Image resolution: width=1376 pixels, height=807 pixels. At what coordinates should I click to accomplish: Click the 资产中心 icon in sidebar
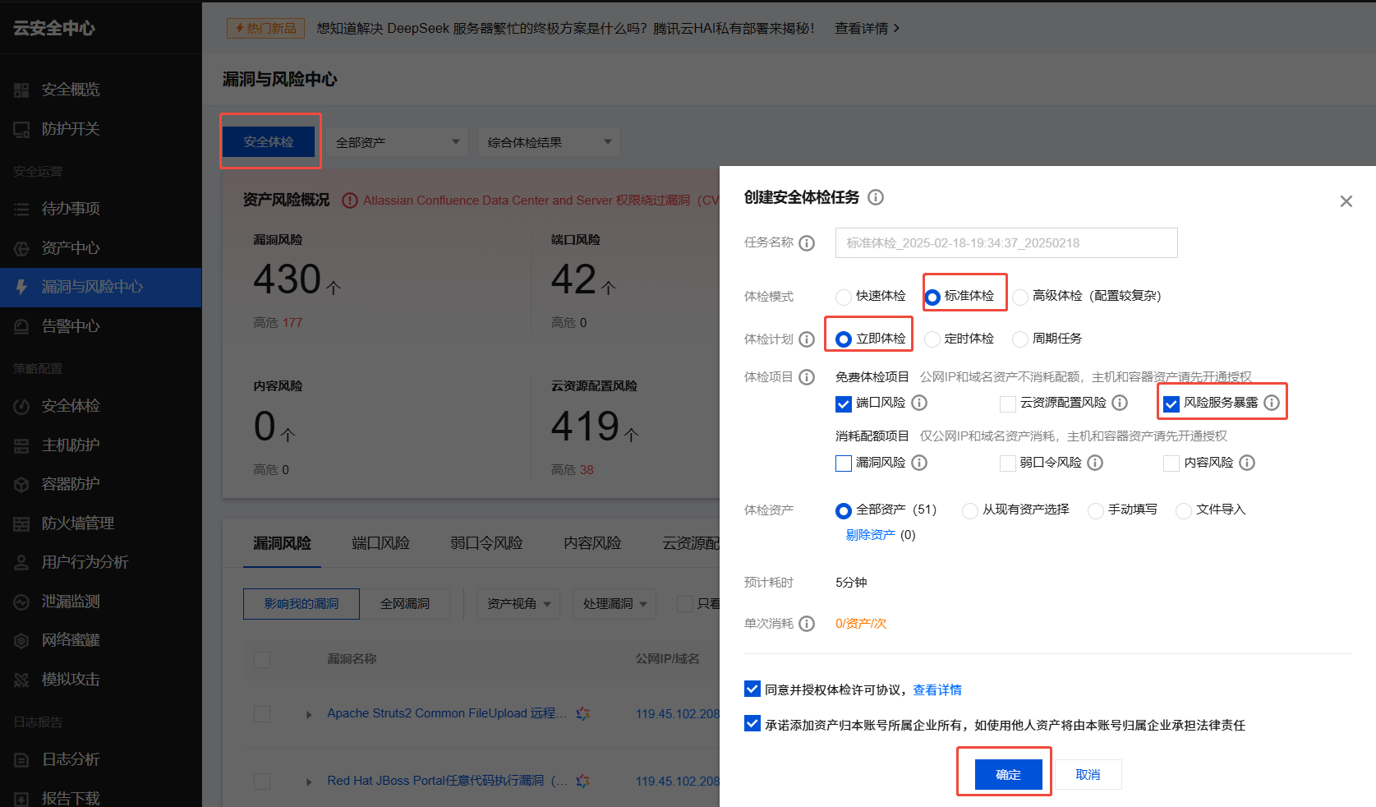pyautogui.click(x=21, y=248)
